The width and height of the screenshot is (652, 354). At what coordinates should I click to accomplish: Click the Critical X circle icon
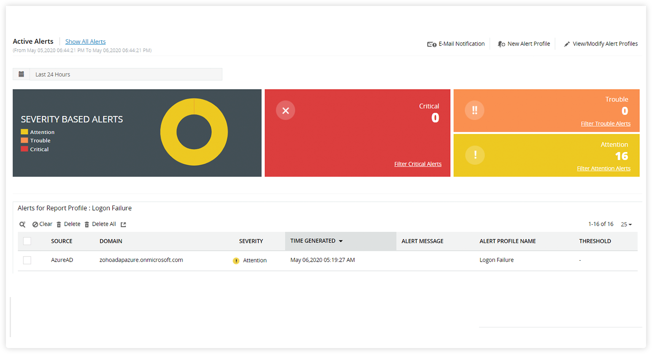pos(285,111)
